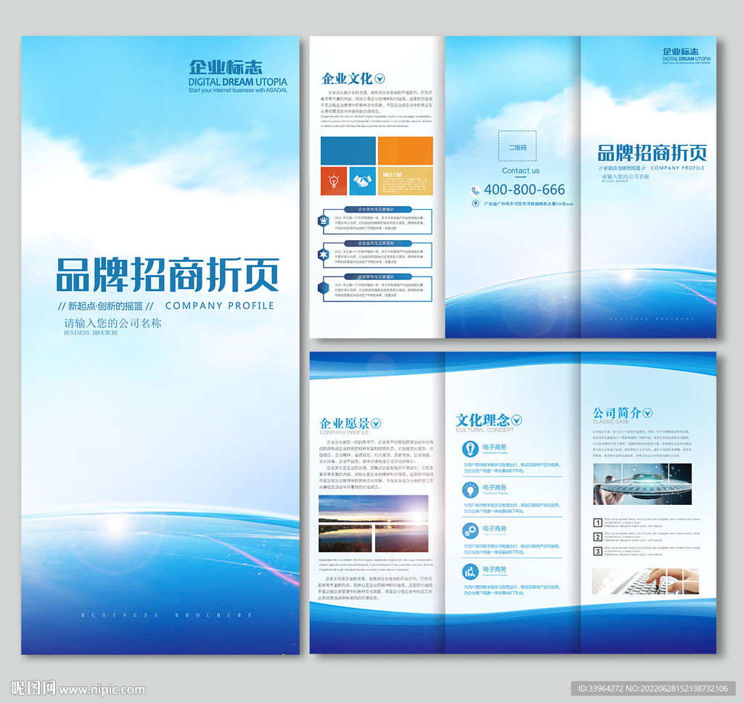Click the large 企业标志 logo on the big cover

pyautogui.click(x=226, y=67)
